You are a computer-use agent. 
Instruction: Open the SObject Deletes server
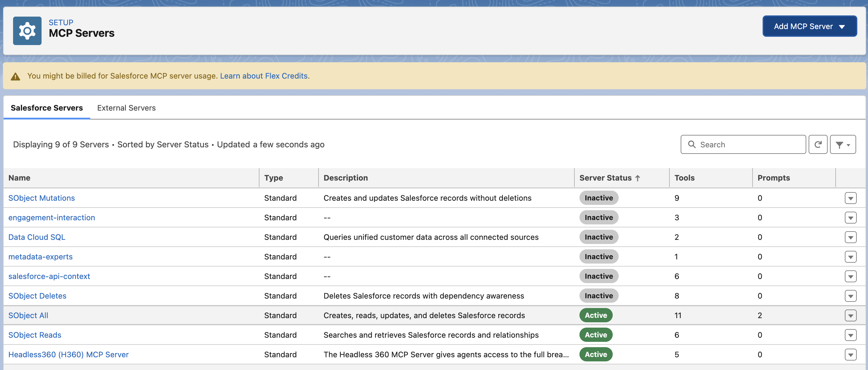(37, 296)
